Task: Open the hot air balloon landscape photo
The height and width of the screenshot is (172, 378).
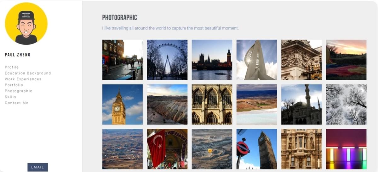Action: 212,149
